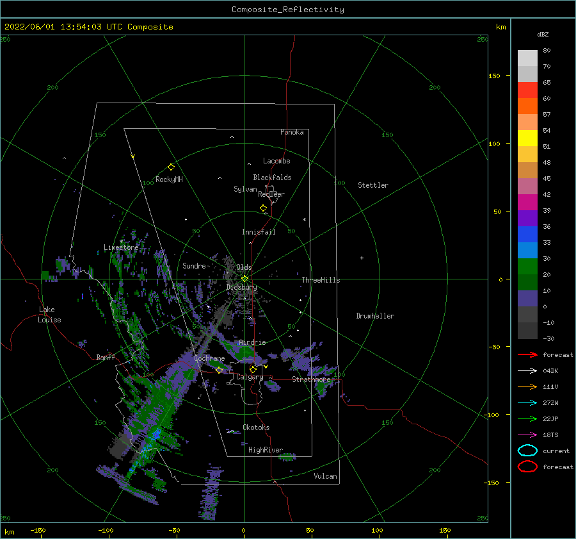The image size is (576, 539).
Task: Click the Blackfalds town label
Action: tap(272, 178)
